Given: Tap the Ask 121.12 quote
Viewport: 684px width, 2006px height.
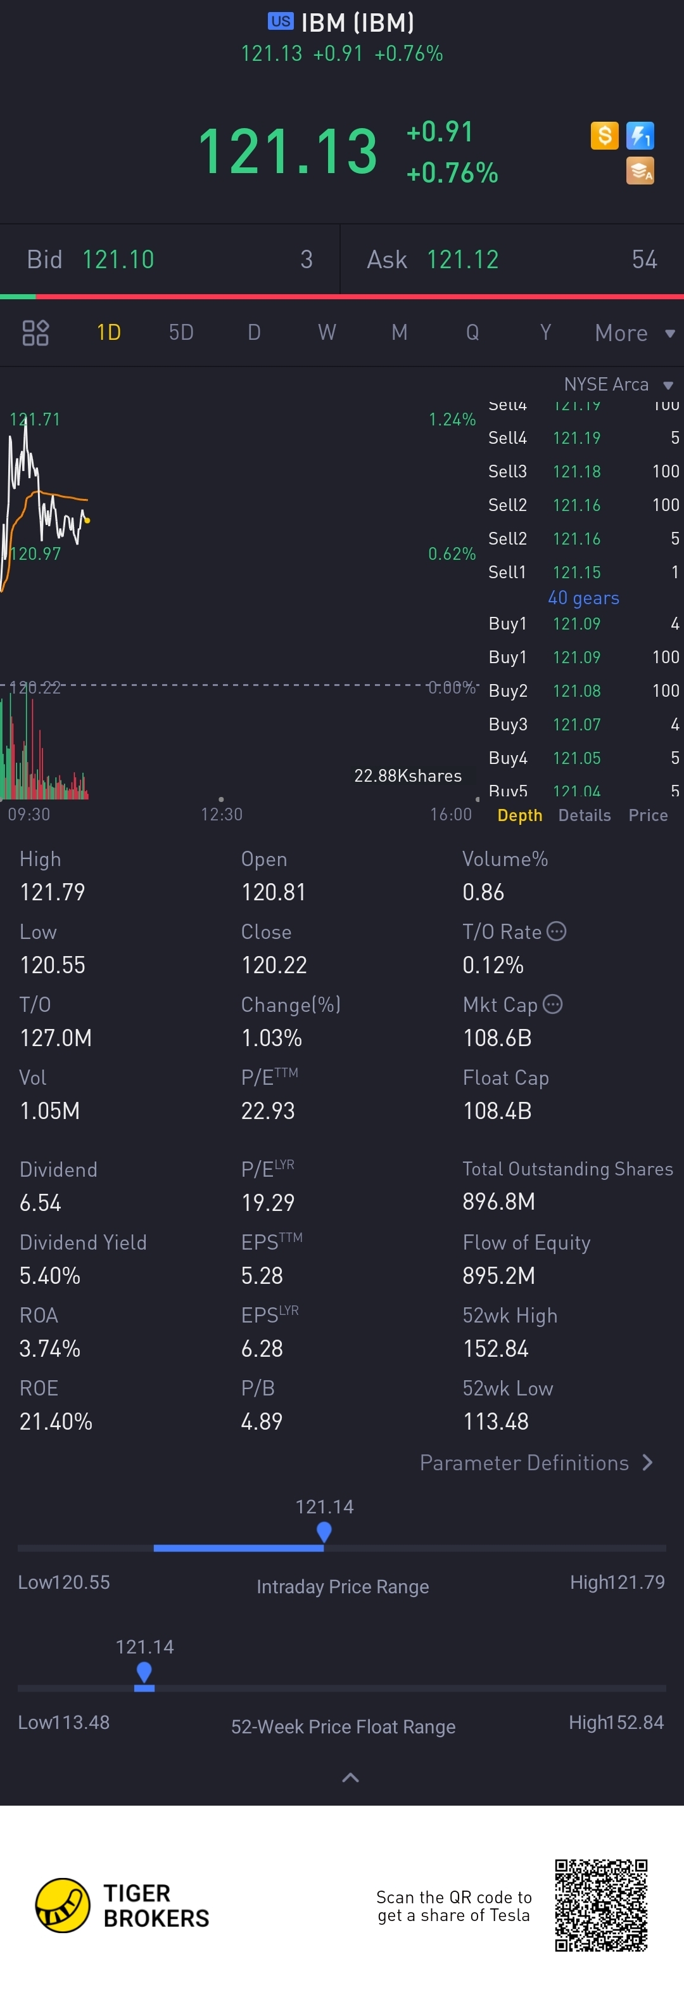Looking at the screenshot, I should pos(512,259).
